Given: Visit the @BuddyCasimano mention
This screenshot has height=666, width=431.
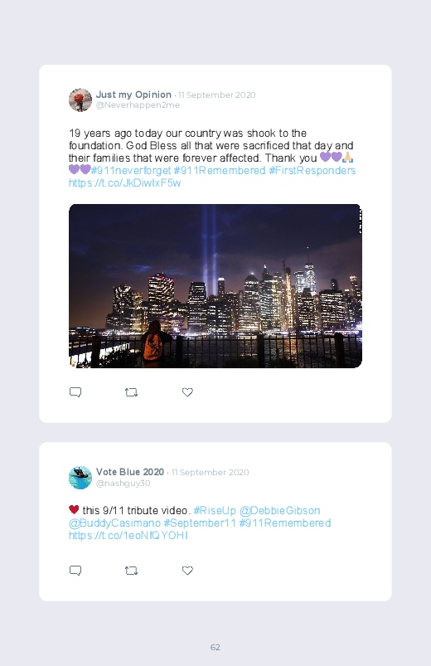Looking at the screenshot, I should coord(114,523).
